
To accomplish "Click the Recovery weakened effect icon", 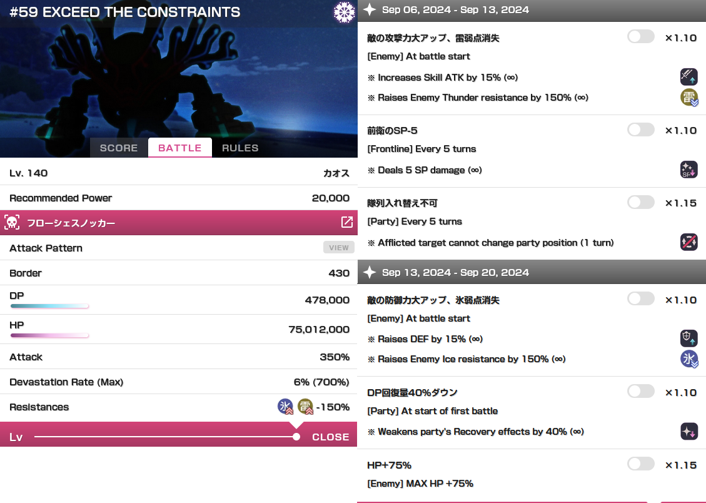I will pyautogui.click(x=688, y=432).
